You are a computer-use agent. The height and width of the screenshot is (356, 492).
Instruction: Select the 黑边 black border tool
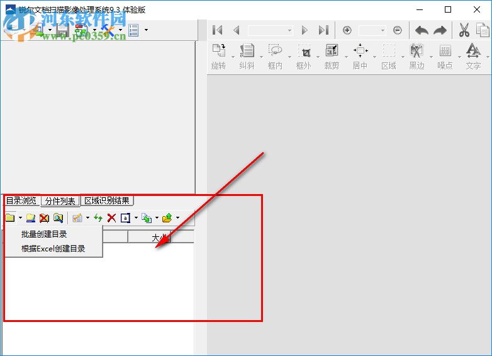click(417, 57)
